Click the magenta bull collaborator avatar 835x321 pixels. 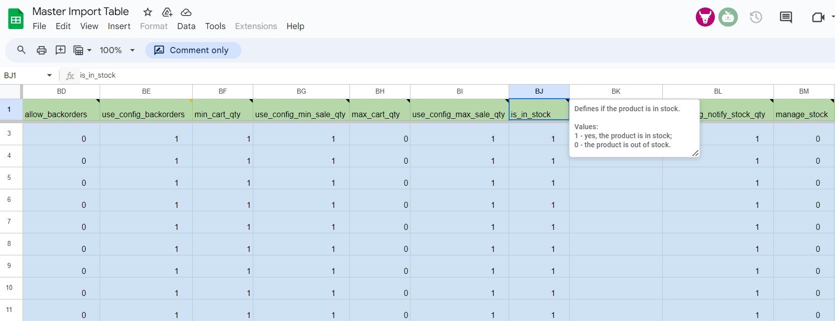click(x=705, y=18)
